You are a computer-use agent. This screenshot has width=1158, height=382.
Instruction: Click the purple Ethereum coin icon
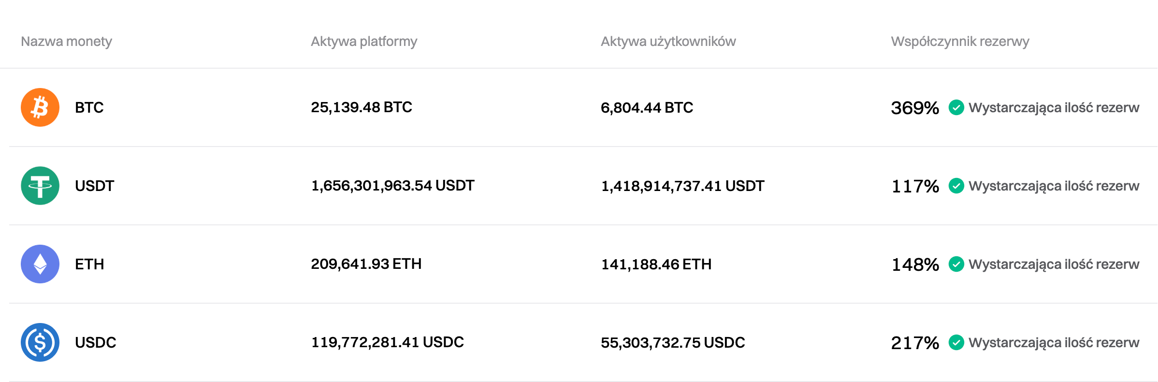(40, 264)
